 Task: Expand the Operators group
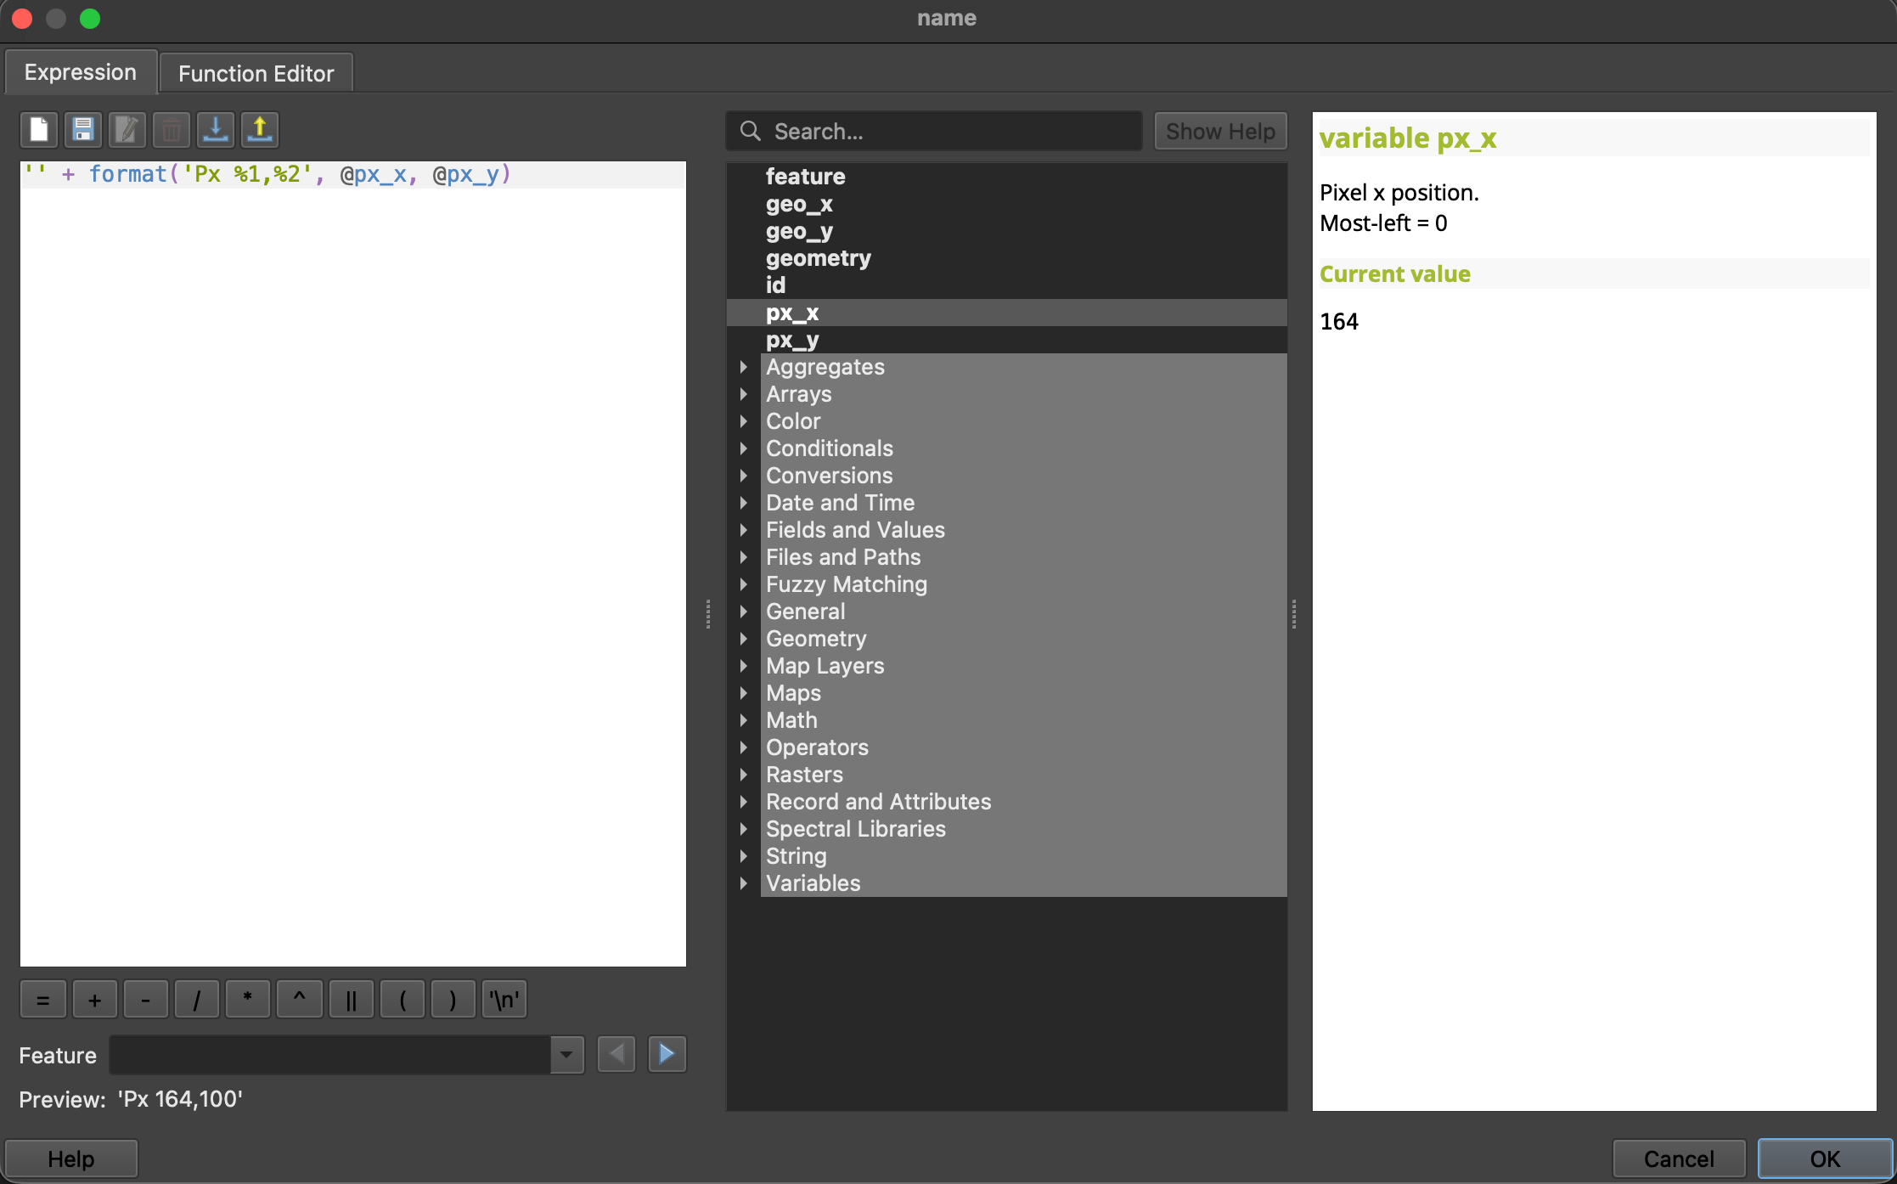click(x=744, y=747)
